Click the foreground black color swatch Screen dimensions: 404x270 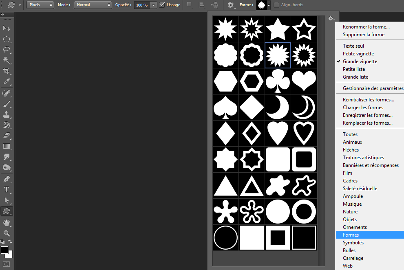(x=4, y=250)
